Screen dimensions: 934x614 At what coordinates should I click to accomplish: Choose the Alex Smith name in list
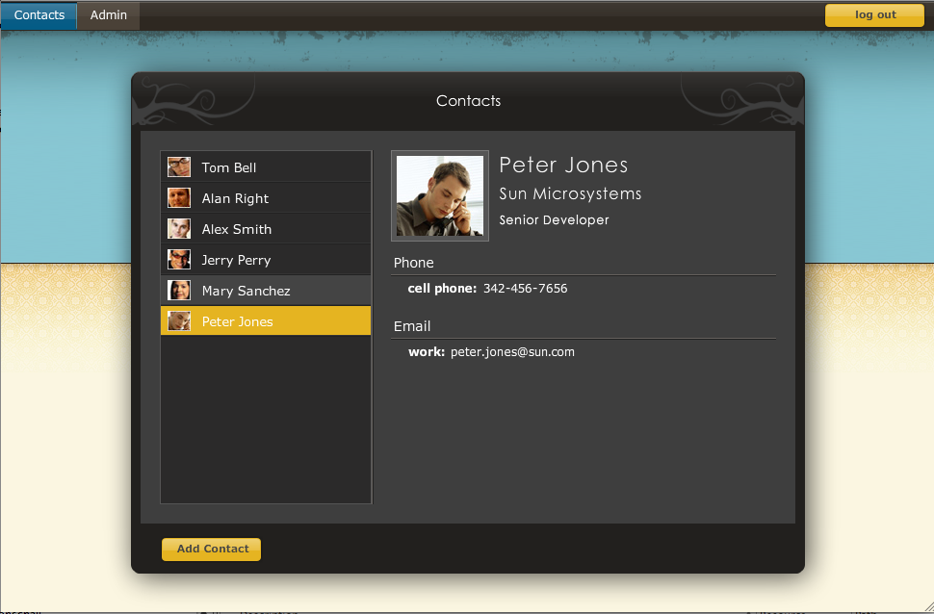click(237, 229)
